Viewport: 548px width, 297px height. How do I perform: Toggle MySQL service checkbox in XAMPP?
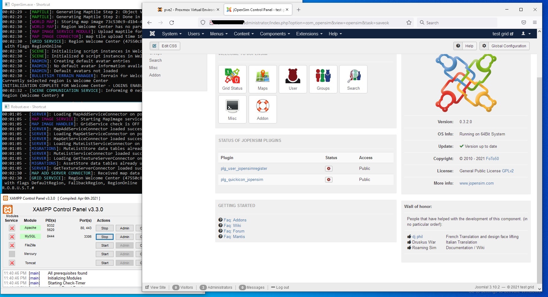point(12,237)
